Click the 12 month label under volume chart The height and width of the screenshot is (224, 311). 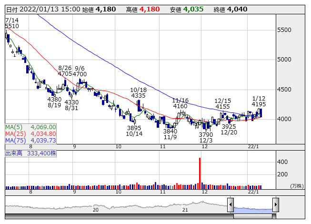[204, 192]
